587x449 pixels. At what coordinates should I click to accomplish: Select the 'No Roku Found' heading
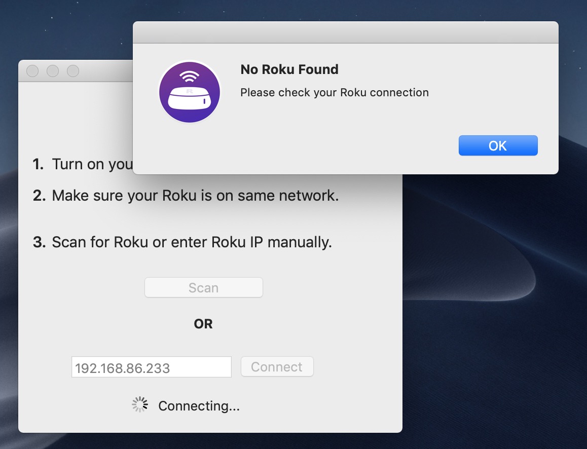tap(289, 69)
